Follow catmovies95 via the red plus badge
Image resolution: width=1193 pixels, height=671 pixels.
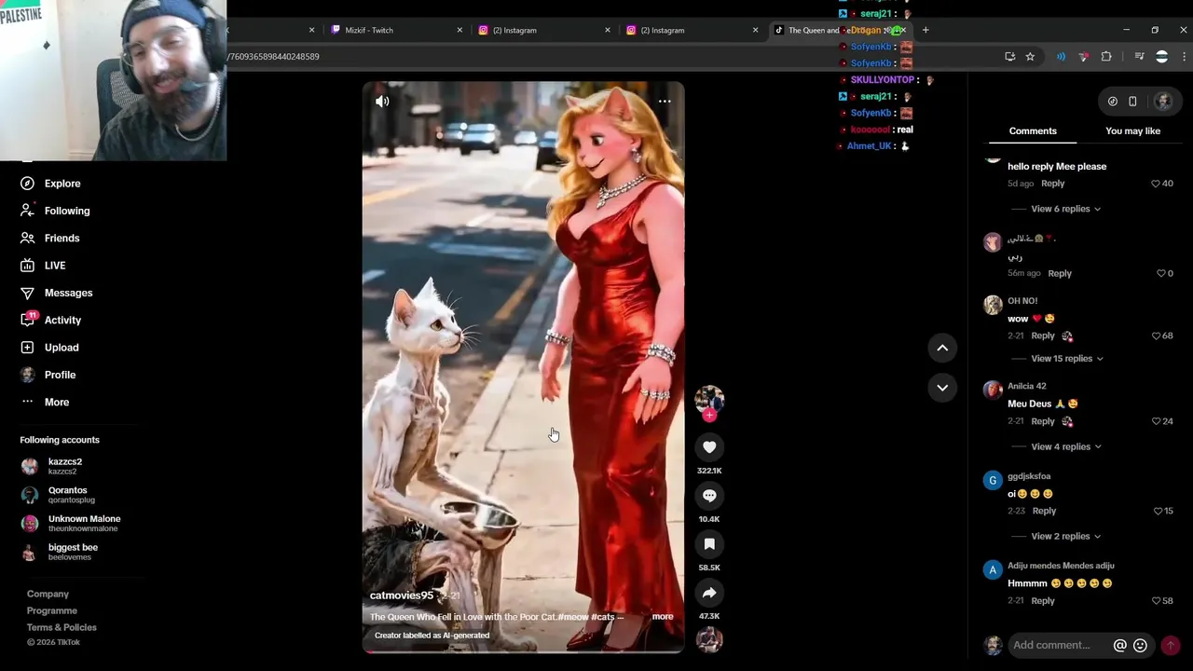coord(709,416)
